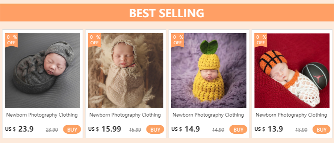Click the BEST SELLING header banner
This screenshot has width=334, height=143.
pos(167,13)
